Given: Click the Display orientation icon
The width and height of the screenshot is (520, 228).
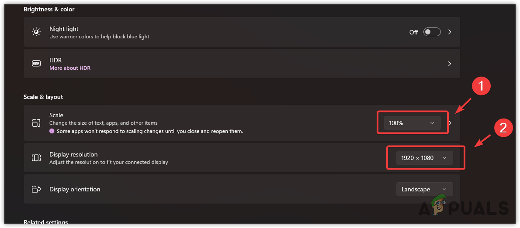Looking at the screenshot, I should tap(36, 189).
